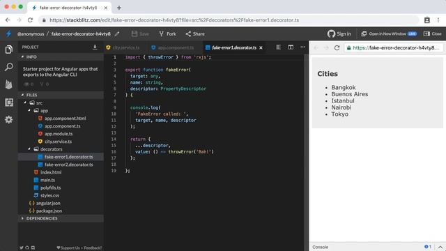This screenshot has height=251, width=446.
Task: Reload the browser page
Action: coord(30,20)
